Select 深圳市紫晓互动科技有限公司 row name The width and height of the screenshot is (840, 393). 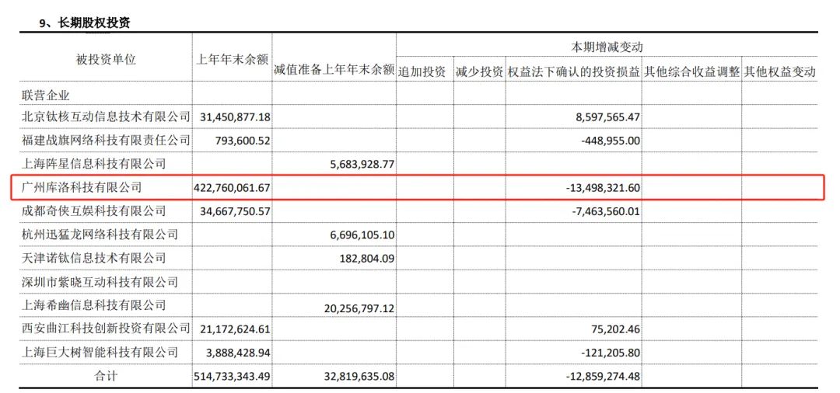100,281
